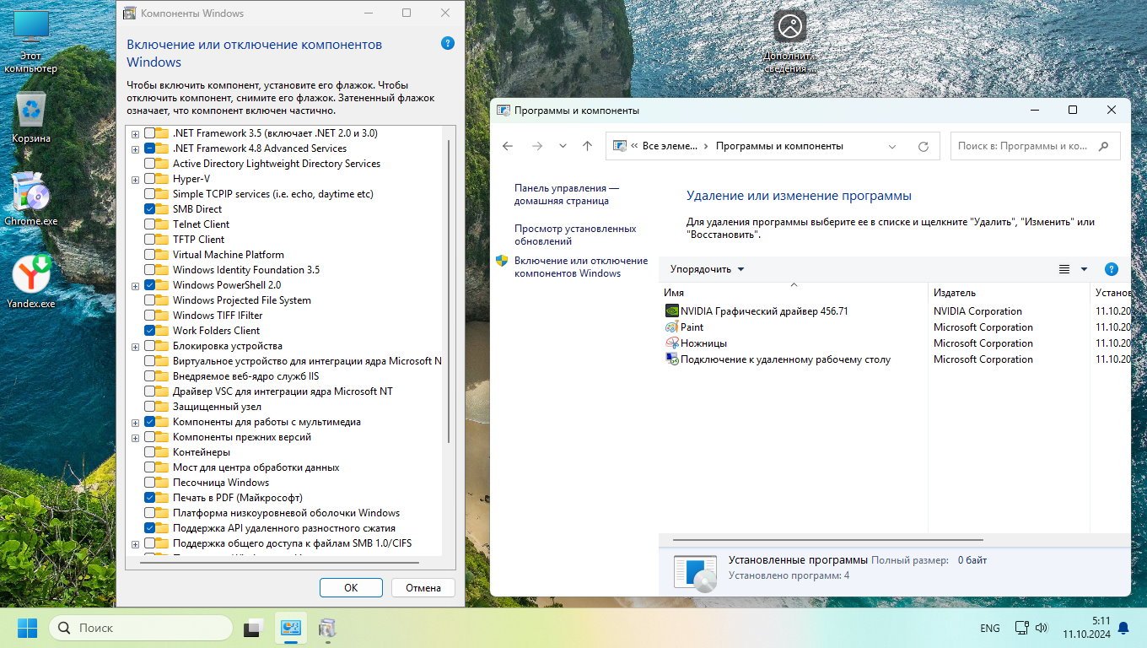Click the back arrow in Programs and Components
This screenshot has width=1147, height=648.
(x=508, y=146)
